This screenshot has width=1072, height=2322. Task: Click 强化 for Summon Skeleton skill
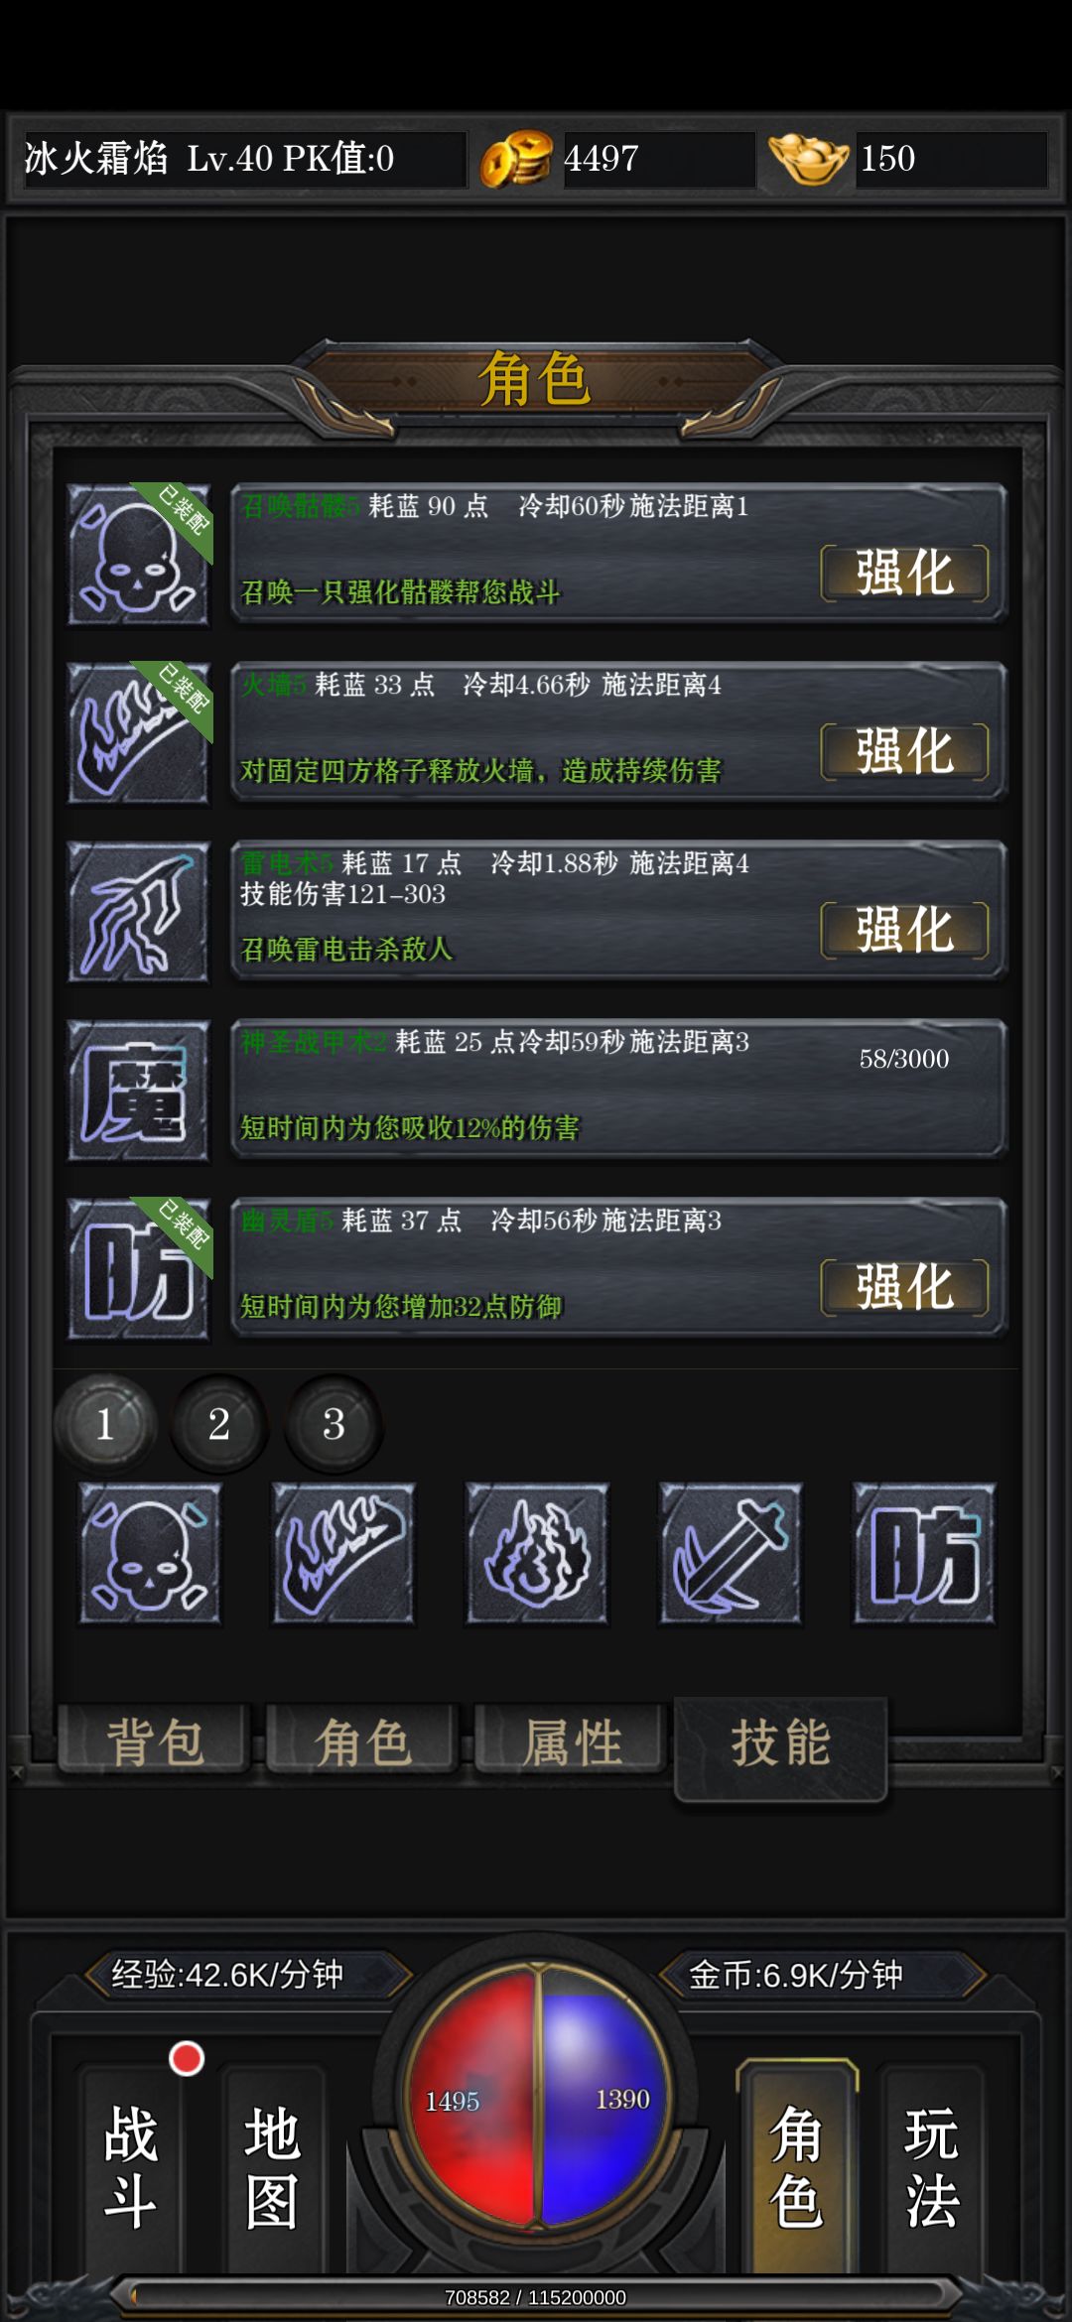tap(904, 573)
